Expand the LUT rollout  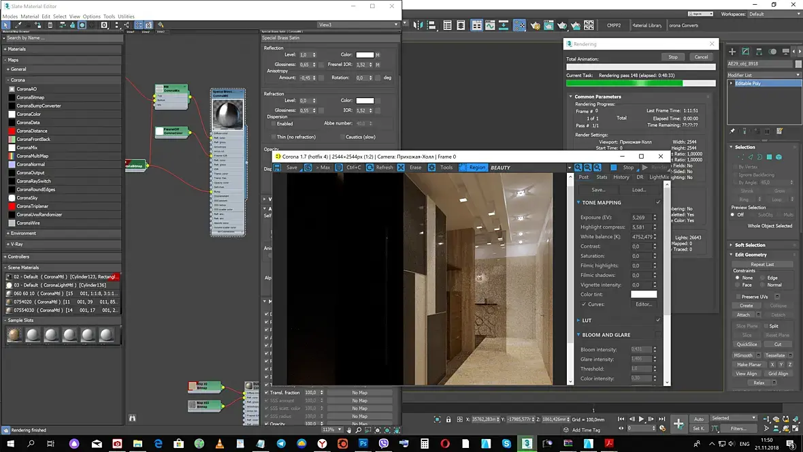[x=578, y=321]
